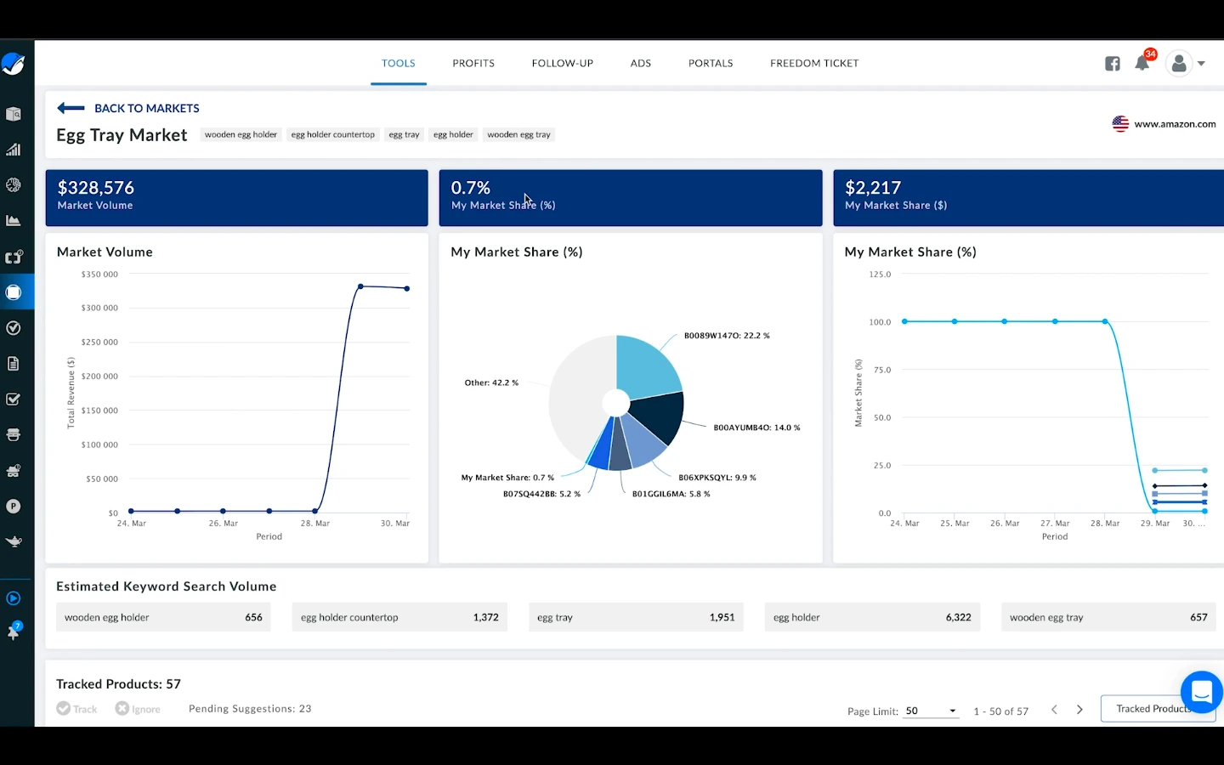Click the Track checkmark button

(76, 709)
